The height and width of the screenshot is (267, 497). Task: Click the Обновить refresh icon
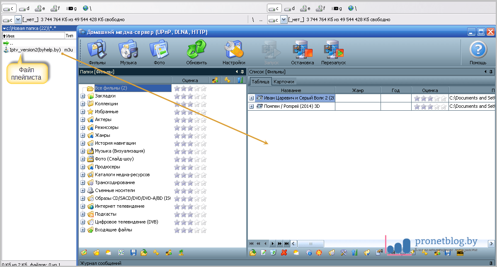(x=196, y=52)
